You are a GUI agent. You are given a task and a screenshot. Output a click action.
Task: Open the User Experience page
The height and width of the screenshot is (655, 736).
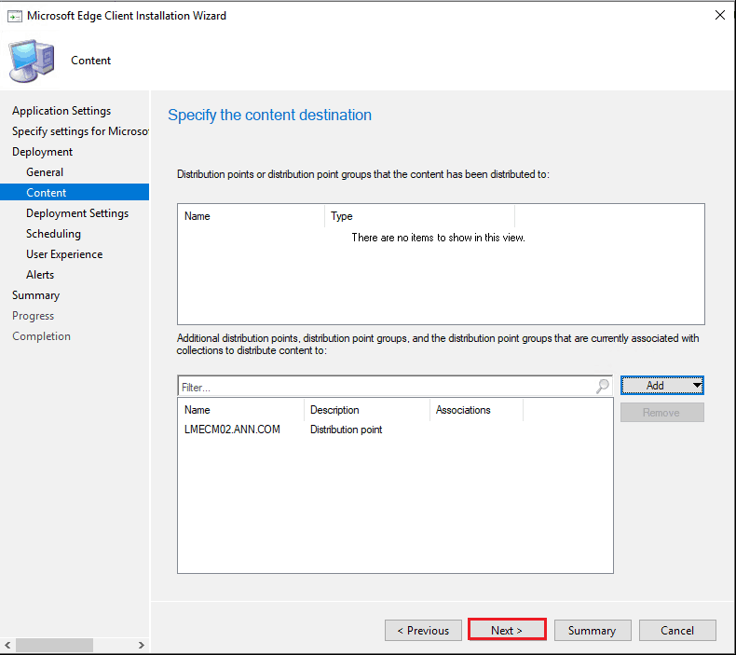64,254
